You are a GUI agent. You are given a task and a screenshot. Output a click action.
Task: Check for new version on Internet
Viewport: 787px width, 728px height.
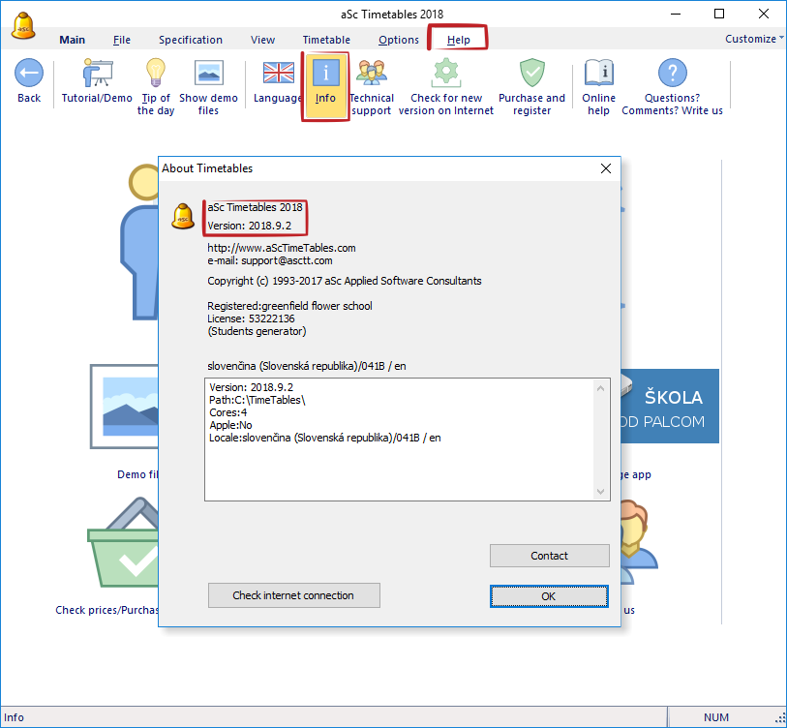click(x=446, y=74)
